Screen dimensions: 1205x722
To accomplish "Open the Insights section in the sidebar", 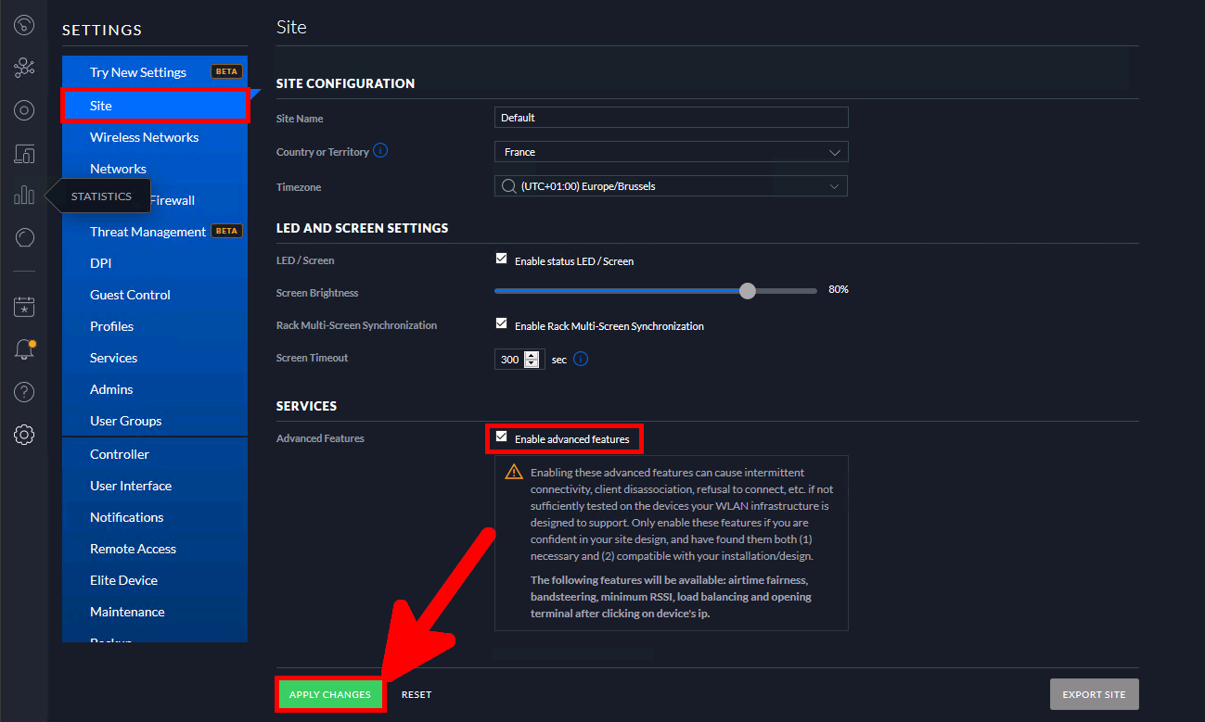I will (x=24, y=237).
